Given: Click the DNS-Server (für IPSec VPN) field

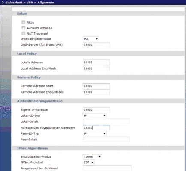Looking at the screenshot, I should (x=96, y=45).
